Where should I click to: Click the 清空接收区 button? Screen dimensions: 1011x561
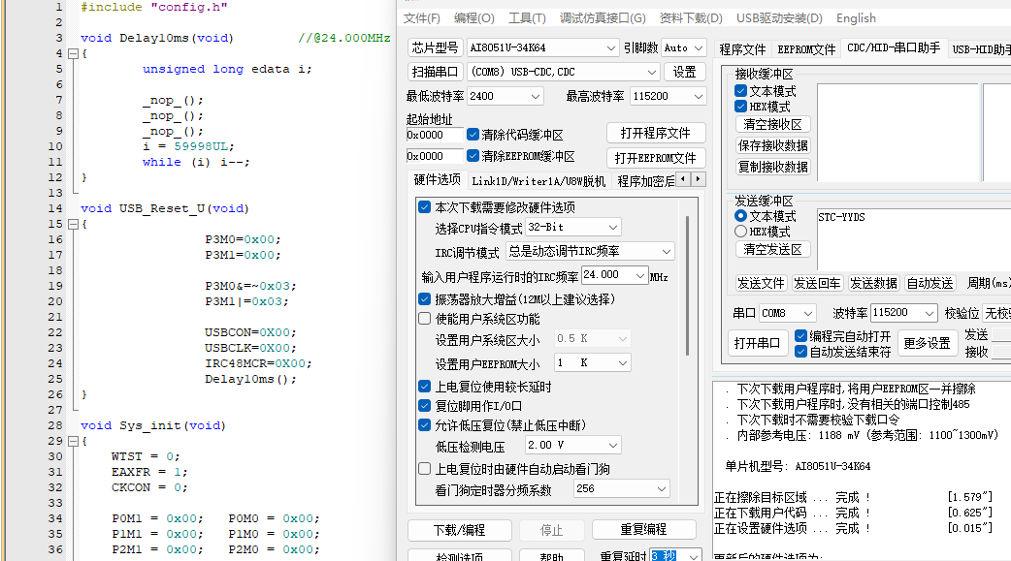click(x=772, y=124)
